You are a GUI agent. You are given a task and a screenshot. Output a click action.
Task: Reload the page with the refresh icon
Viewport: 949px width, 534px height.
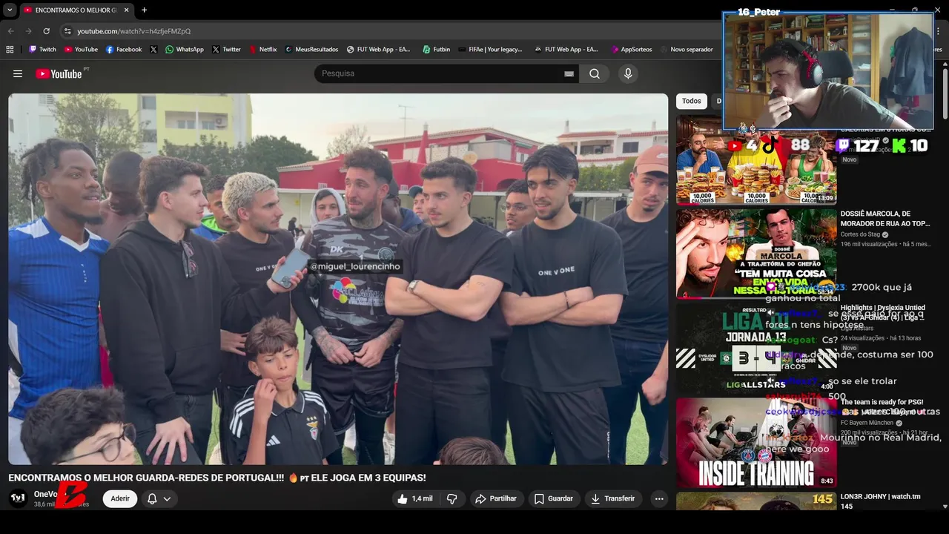click(x=46, y=31)
